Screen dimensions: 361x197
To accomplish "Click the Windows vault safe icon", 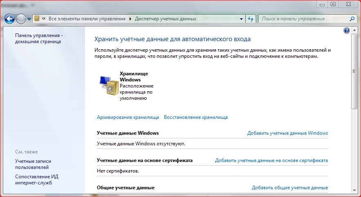I will pos(109,85).
